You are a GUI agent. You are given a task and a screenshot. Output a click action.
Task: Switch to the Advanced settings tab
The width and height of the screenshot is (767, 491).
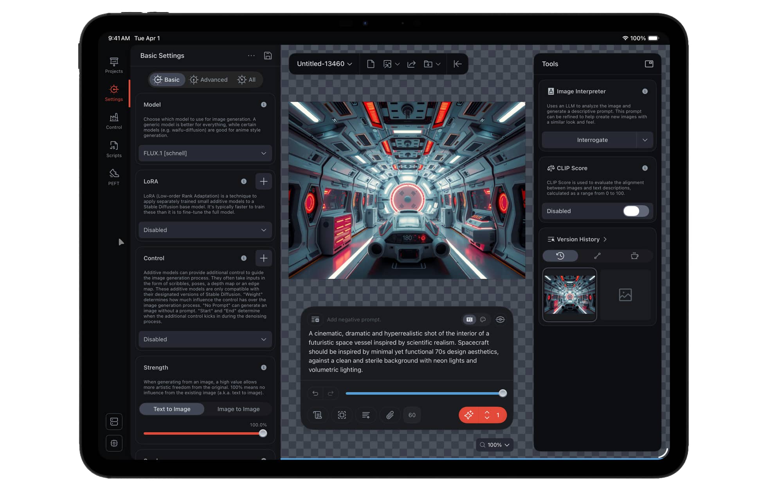pos(209,80)
